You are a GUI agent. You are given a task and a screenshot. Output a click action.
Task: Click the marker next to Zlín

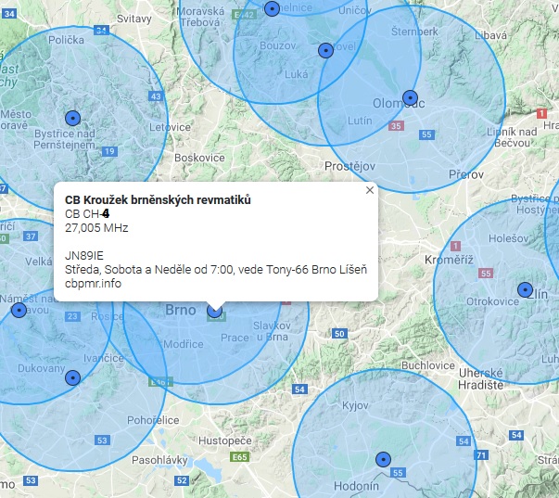(525, 289)
